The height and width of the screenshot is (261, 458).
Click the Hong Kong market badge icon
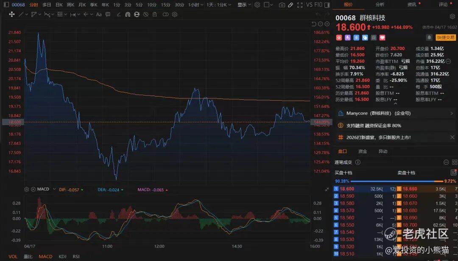click(x=339, y=37)
